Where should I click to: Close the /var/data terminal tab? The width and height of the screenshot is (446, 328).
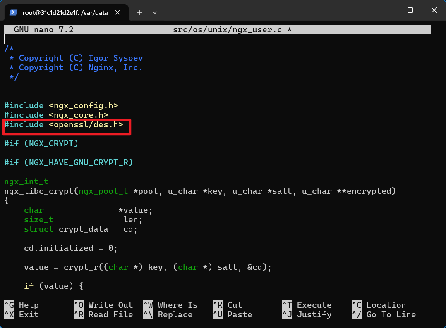pyautogui.click(x=117, y=12)
